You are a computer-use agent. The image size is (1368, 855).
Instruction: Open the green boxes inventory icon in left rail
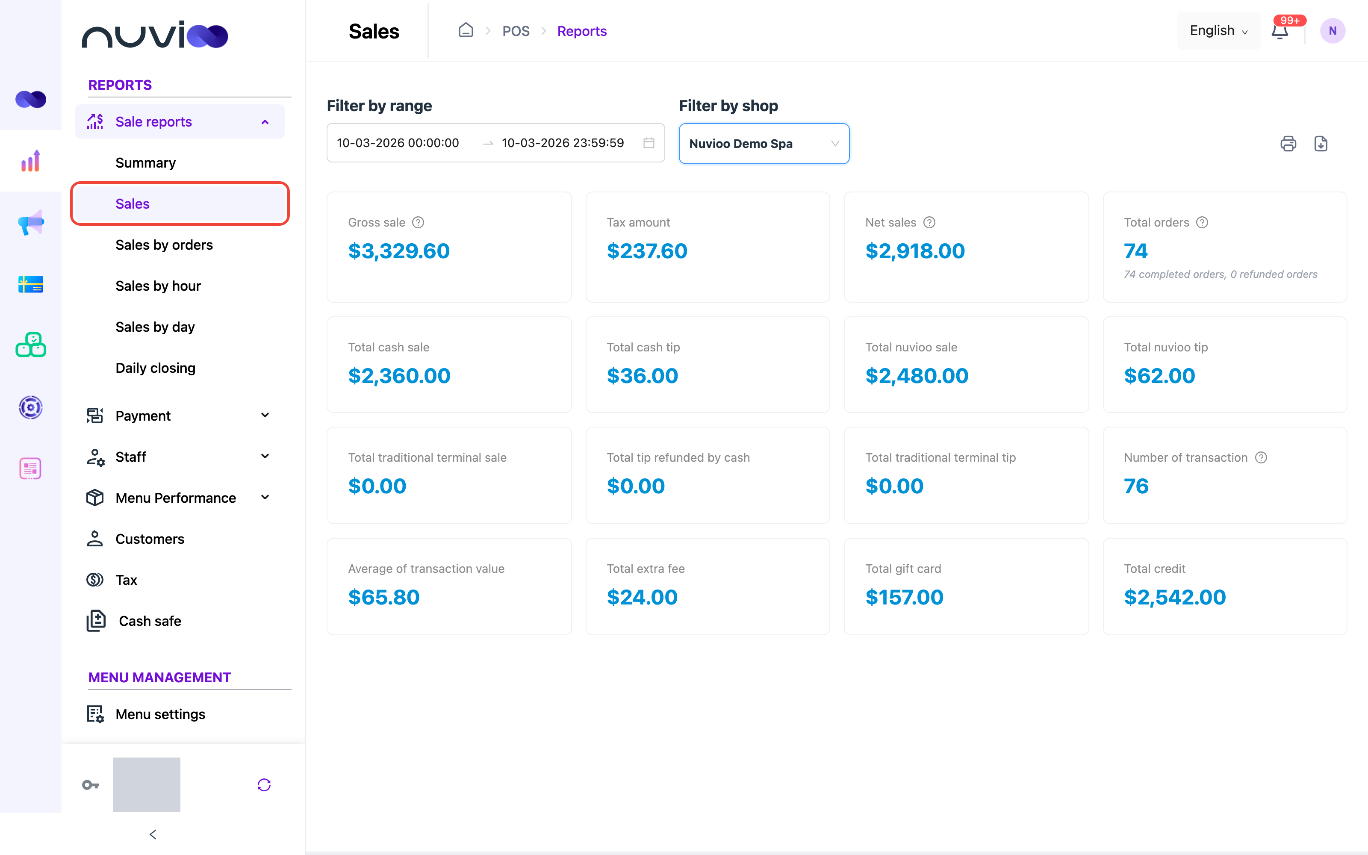(x=30, y=345)
